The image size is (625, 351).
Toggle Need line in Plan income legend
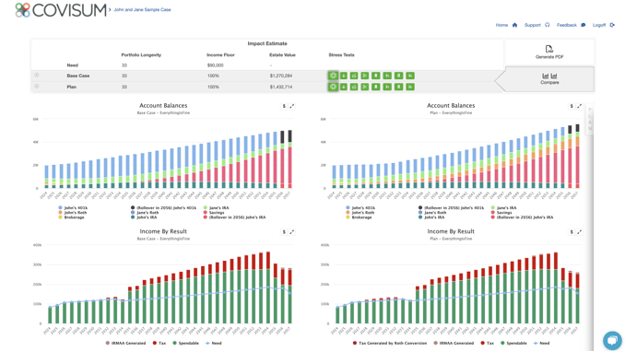(x=541, y=343)
